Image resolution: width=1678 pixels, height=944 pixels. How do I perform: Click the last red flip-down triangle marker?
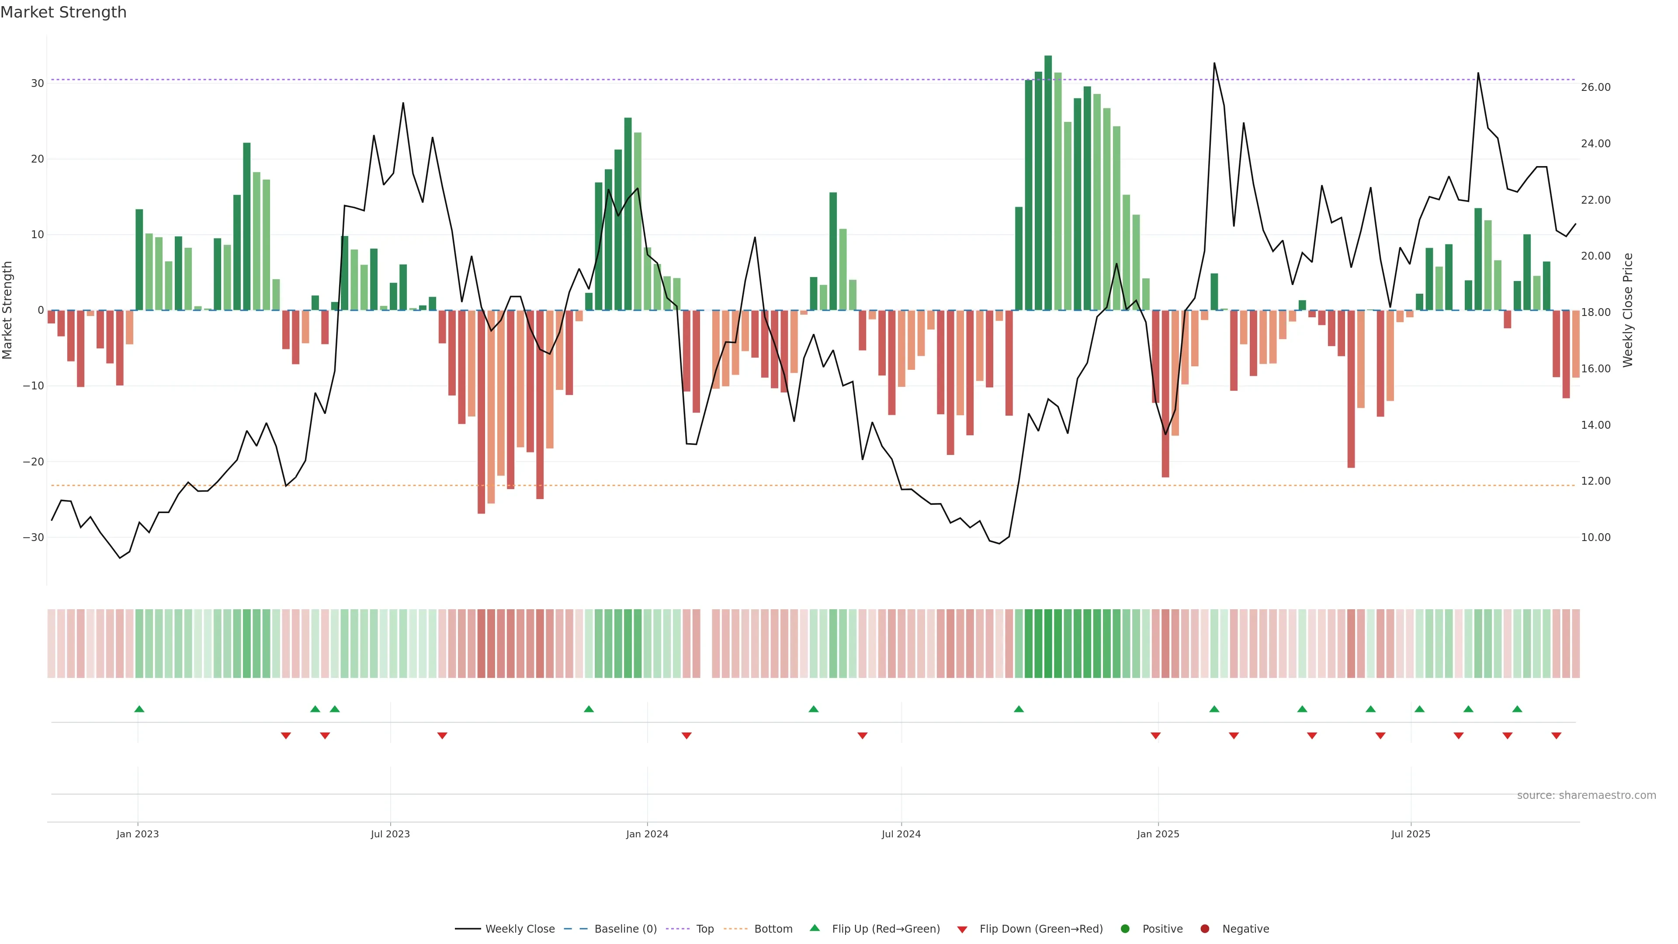tap(1556, 736)
